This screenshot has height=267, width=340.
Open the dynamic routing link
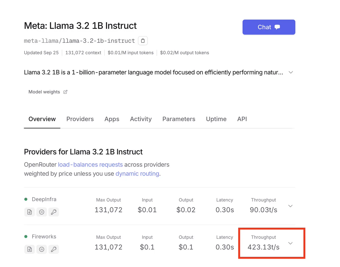tap(137, 174)
